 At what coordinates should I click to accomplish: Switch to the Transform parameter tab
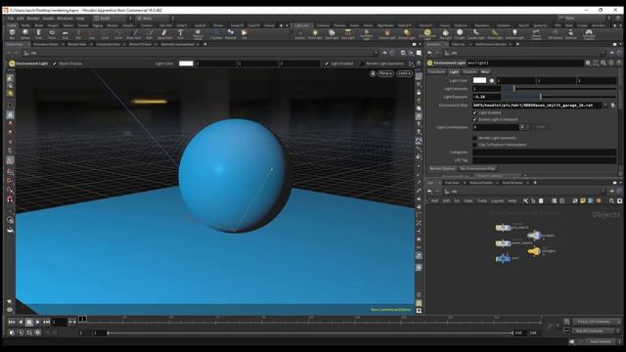coord(437,71)
